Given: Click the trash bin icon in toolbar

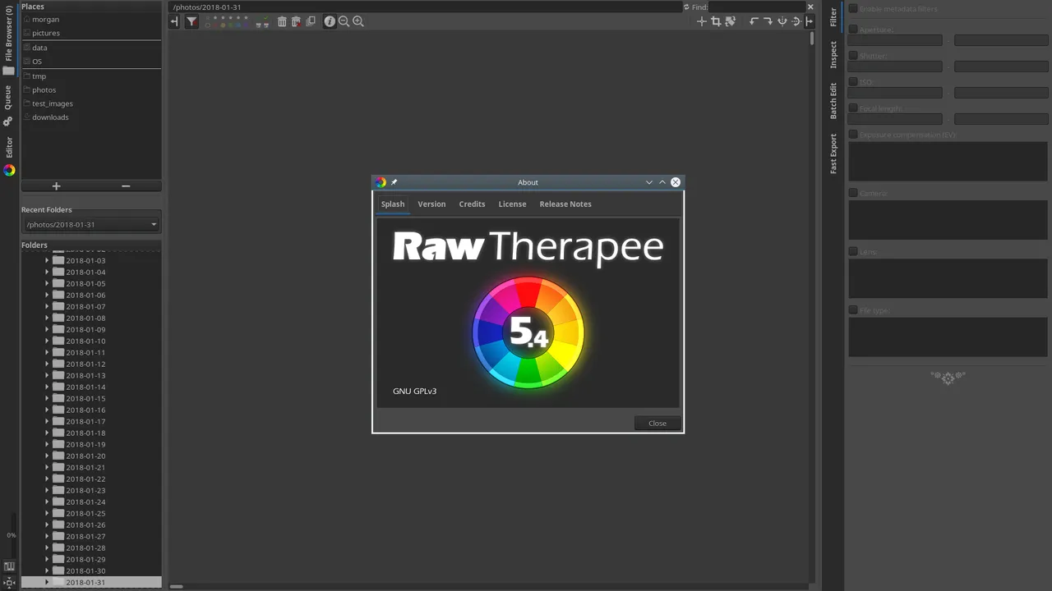Looking at the screenshot, I should 282,22.
